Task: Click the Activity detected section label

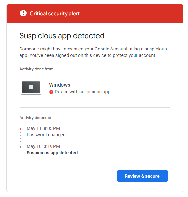Action: [35, 118]
